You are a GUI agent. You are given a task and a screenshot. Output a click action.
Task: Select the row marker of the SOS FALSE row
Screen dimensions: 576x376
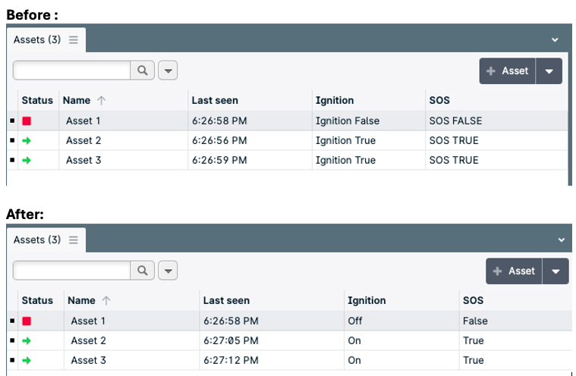[x=12, y=121]
